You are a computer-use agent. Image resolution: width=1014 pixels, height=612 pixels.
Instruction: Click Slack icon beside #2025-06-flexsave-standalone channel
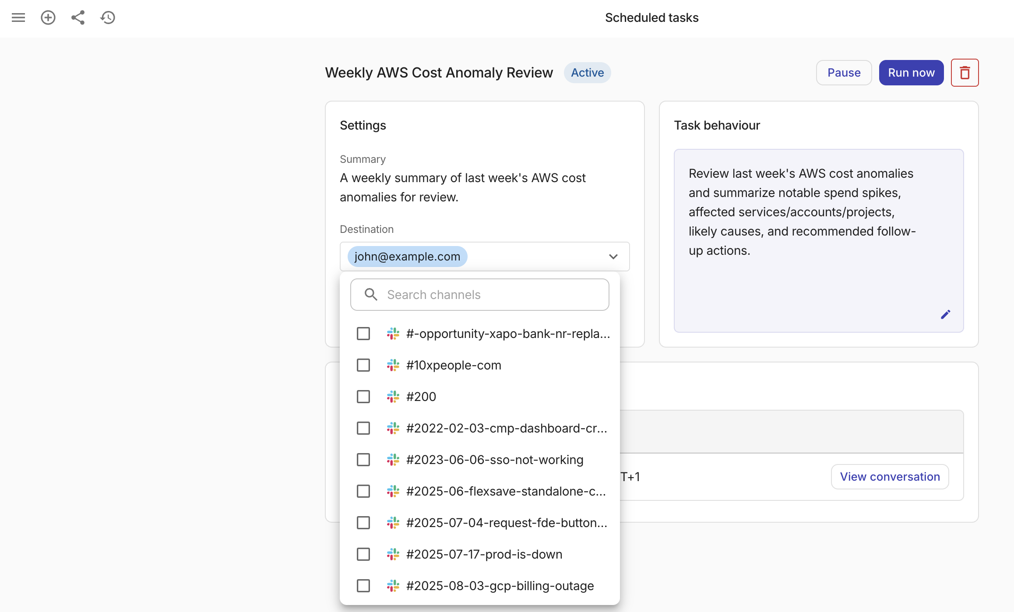(x=393, y=491)
